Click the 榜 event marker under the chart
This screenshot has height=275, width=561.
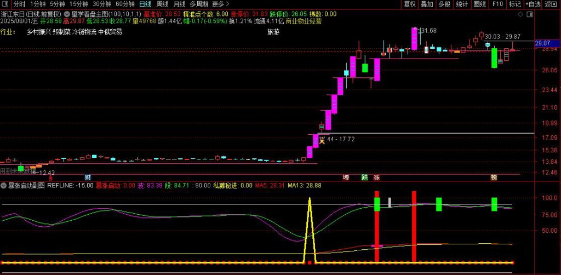coord(494,177)
